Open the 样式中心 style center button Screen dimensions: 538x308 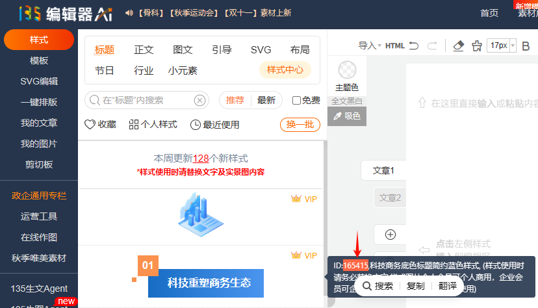[285, 70]
